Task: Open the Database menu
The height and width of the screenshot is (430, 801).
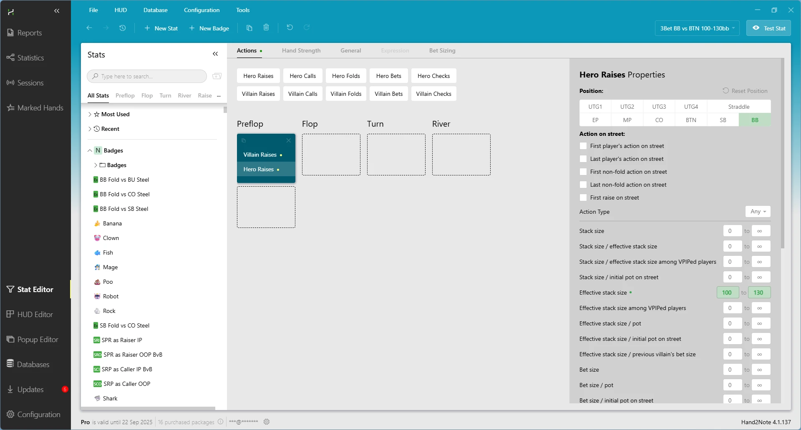Action: tap(155, 10)
